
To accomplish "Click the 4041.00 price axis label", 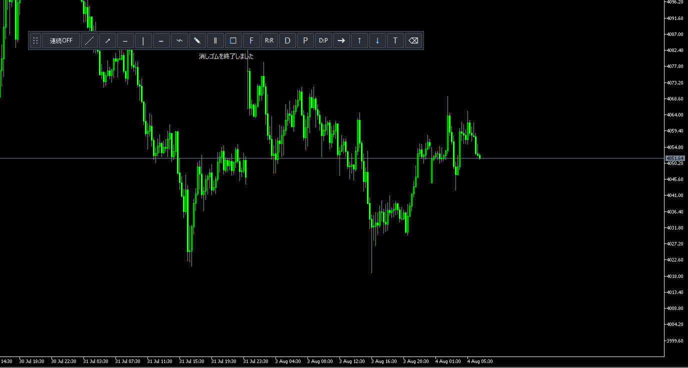I will coord(675,195).
